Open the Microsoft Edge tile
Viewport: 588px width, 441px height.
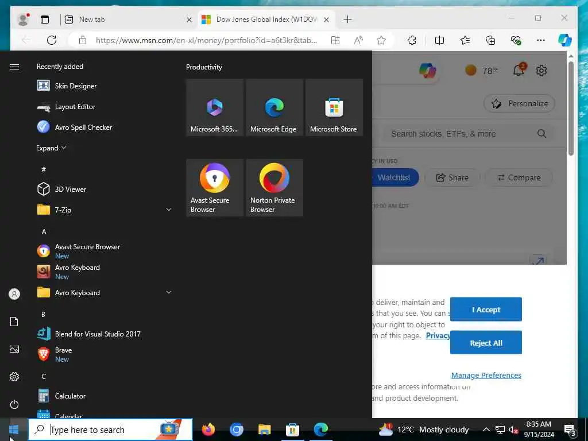point(274,107)
